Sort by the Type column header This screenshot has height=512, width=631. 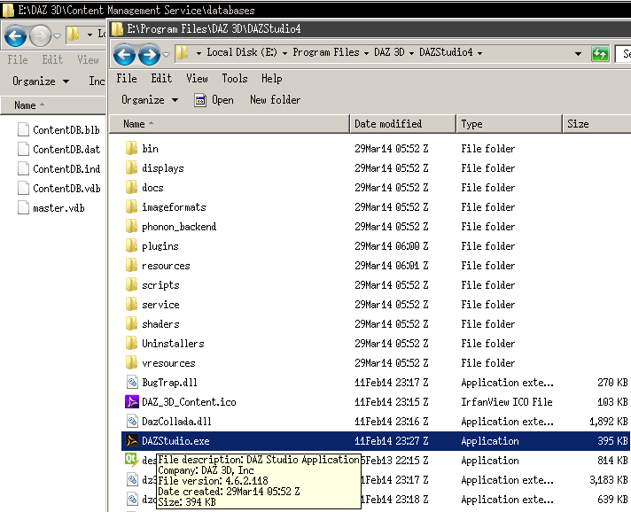point(509,124)
